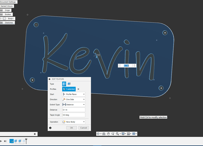Click the expand circle on comments panel
Viewport: 203px width, 146px height.
[x=35, y=134]
